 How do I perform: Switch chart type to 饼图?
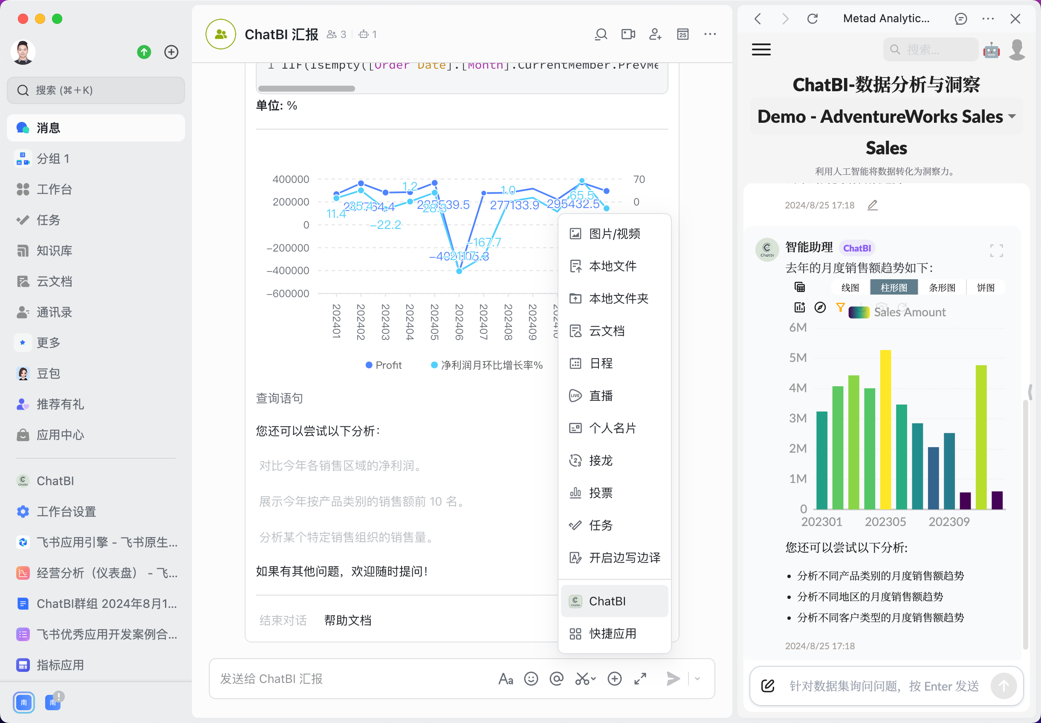[985, 288]
